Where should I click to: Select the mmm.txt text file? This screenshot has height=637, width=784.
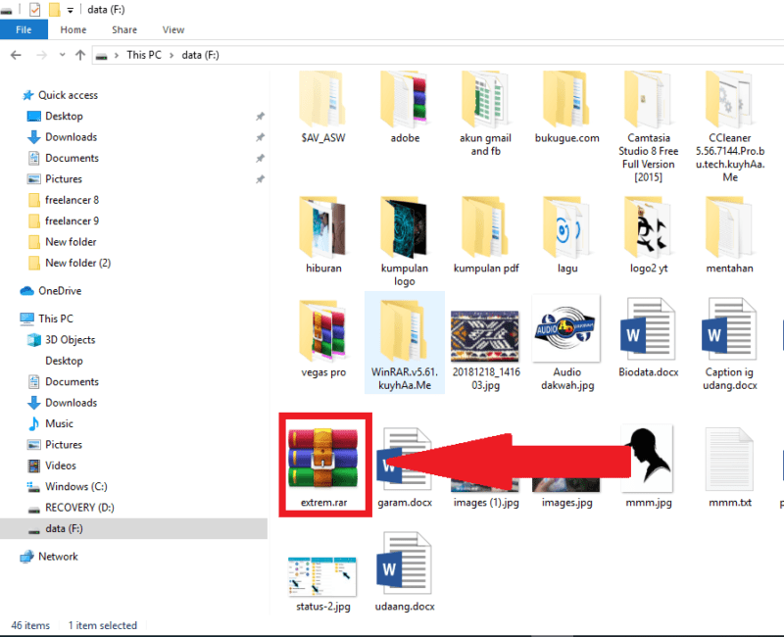pos(729,467)
